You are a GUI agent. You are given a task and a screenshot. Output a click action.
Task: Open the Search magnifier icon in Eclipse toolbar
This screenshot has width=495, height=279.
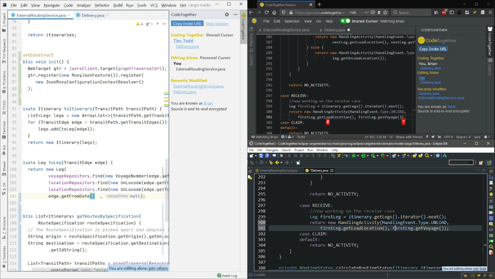click(x=427, y=156)
